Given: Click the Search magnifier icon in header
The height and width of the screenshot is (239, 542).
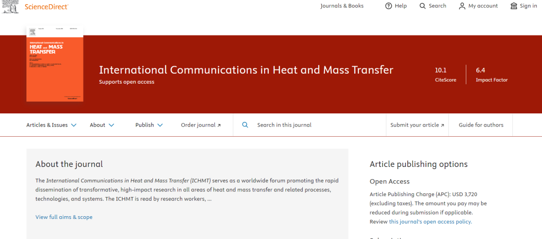Looking at the screenshot, I should tap(422, 6).
